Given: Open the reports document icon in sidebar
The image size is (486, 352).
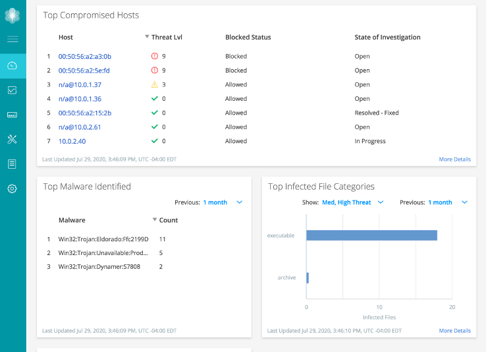Looking at the screenshot, I should click(x=13, y=163).
